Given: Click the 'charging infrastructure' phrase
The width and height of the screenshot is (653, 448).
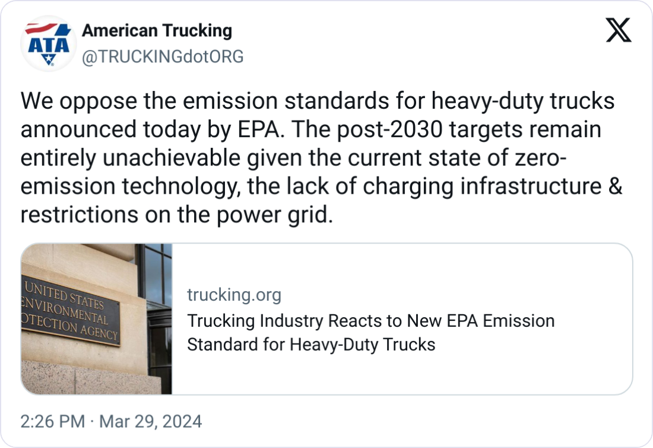Looking at the screenshot, I should coord(484,187).
